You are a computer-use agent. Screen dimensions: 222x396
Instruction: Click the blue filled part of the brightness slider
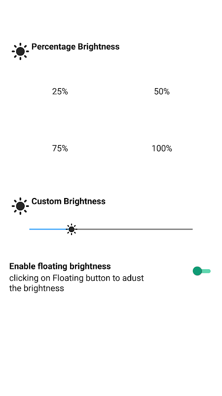(48, 229)
